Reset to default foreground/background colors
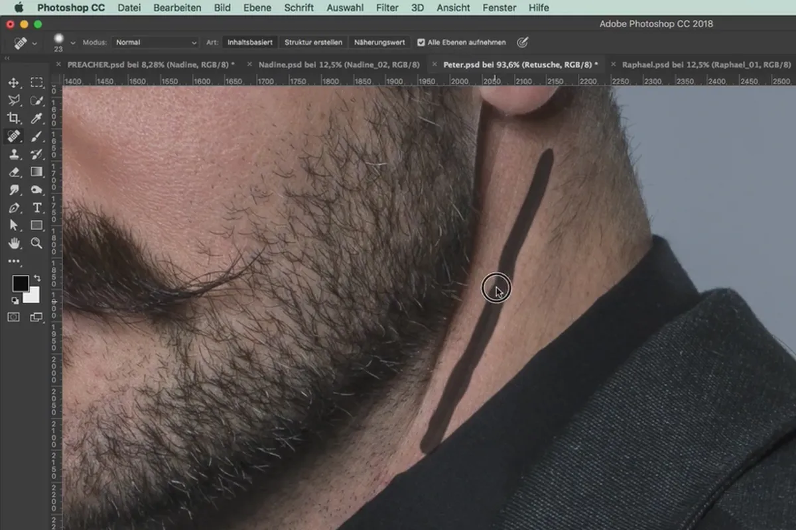This screenshot has height=530, width=796. coord(15,301)
